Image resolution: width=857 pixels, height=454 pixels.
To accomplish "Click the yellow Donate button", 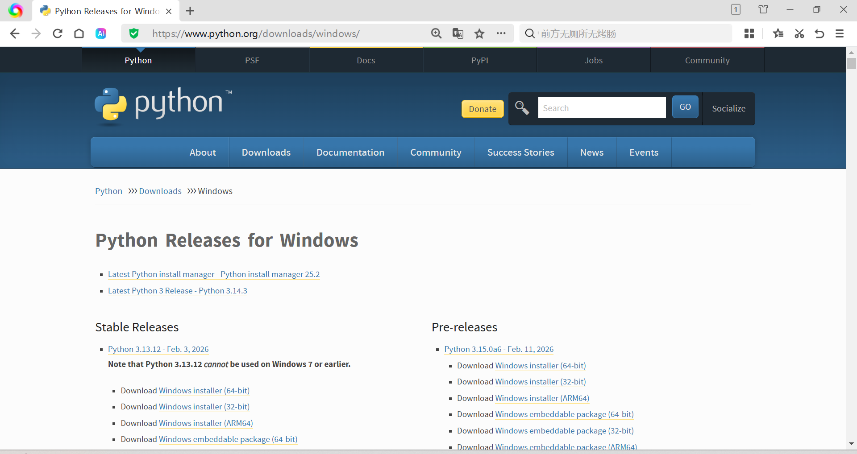I will (483, 109).
